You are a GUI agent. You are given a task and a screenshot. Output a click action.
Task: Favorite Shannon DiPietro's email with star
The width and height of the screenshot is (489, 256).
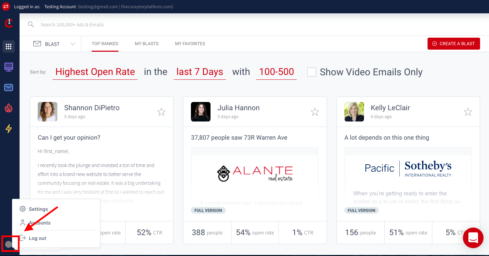pyautogui.click(x=161, y=112)
